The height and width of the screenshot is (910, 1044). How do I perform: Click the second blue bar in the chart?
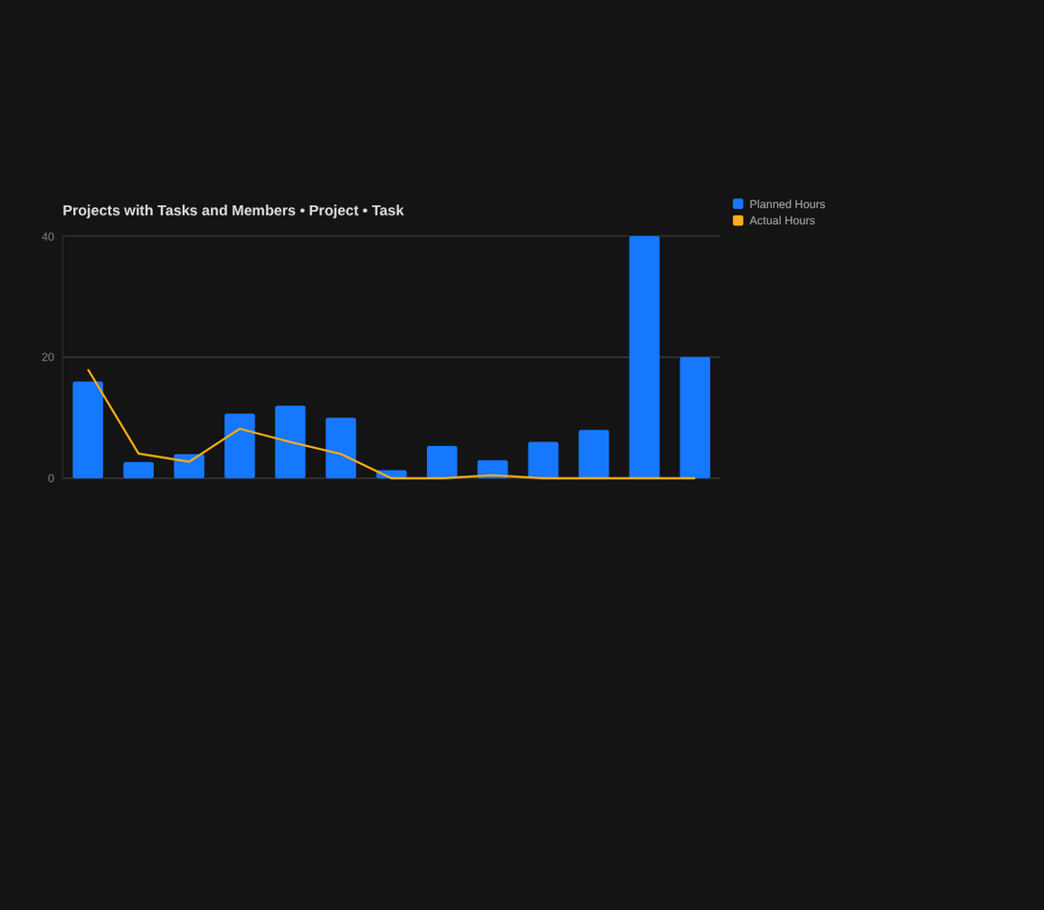[139, 470]
